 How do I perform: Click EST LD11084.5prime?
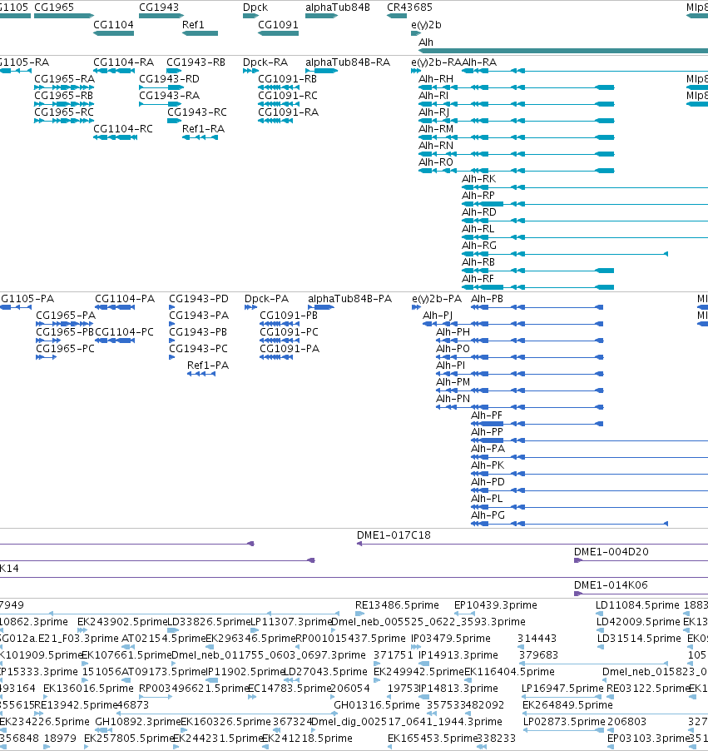[599, 614]
